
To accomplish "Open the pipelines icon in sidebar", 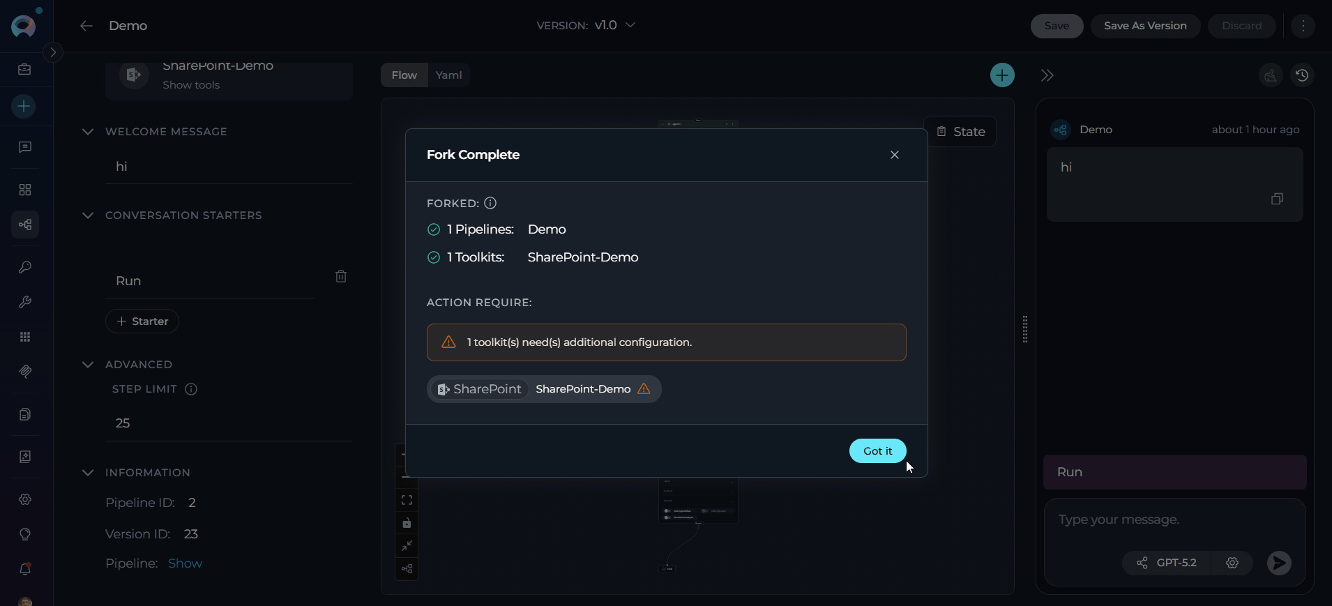I will point(25,225).
